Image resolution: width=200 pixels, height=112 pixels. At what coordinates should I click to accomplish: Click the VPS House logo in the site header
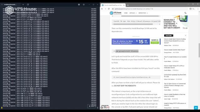(116, 13)
